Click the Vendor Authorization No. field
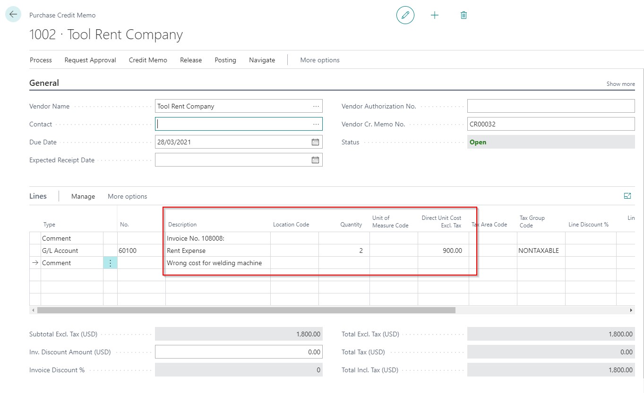 click(550, 106)
